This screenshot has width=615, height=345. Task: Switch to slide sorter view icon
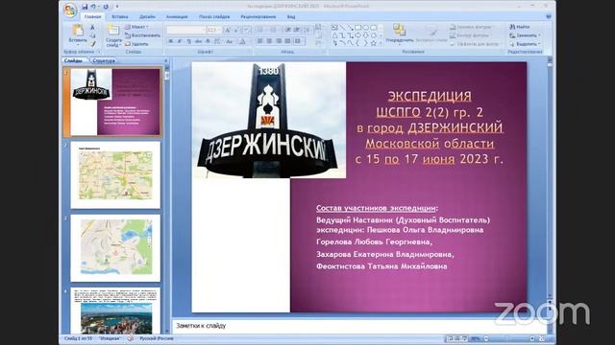tap(457, 338)
